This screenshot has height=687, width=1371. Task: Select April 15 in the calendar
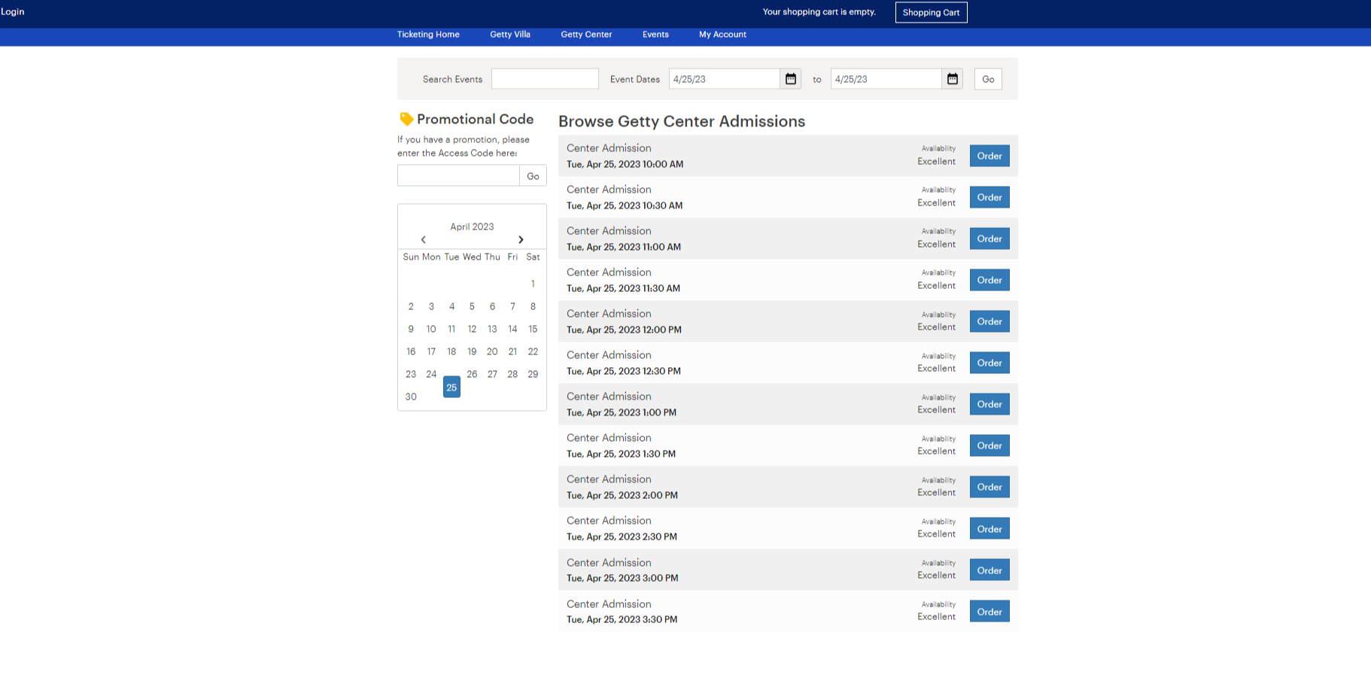point(533,329)
